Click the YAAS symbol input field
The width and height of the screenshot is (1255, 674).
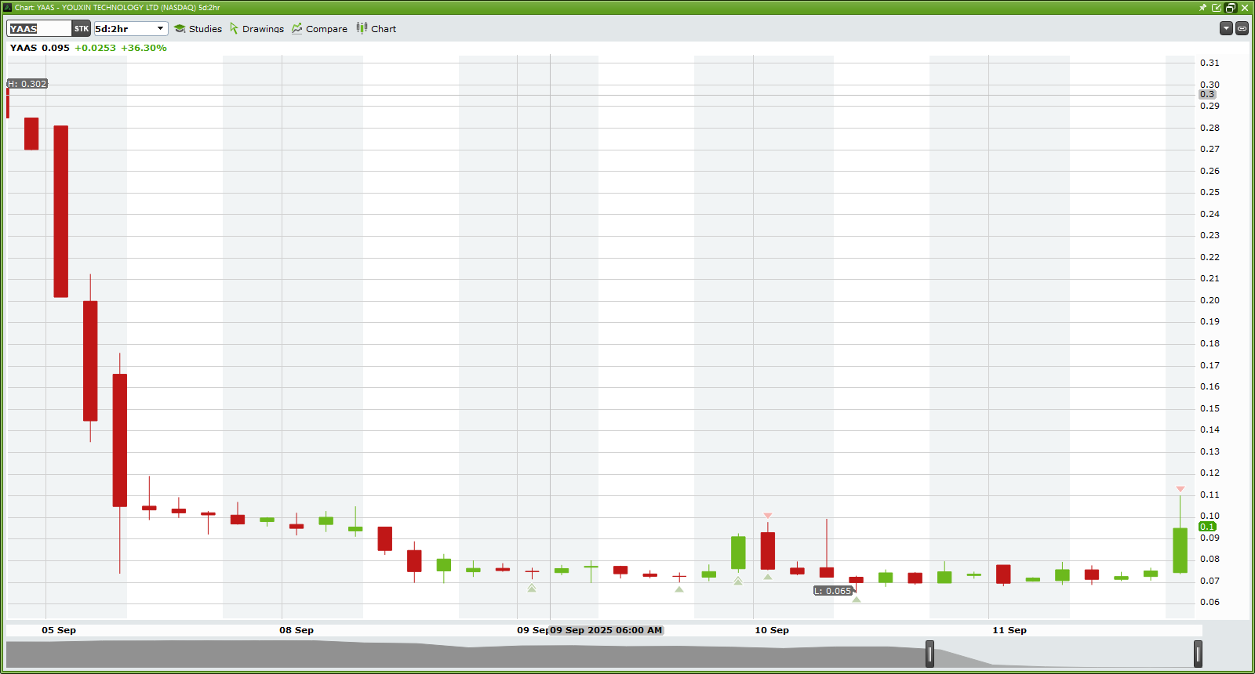tap(39, 29)
